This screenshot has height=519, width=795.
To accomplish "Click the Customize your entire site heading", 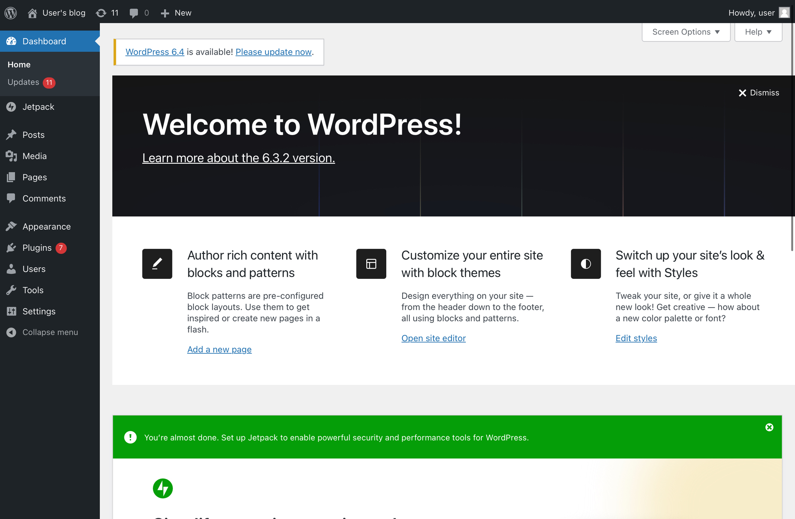I will click(x=472, y=264).
